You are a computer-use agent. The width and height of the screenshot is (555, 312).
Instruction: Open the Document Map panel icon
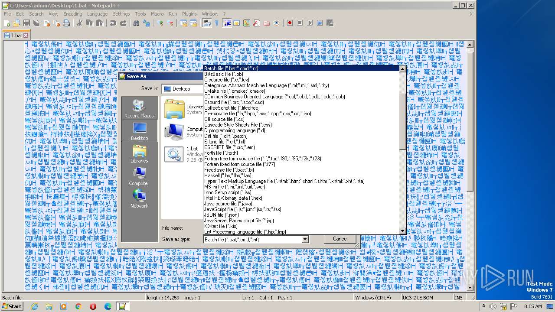pyautogui.click(x=247, y=23)
